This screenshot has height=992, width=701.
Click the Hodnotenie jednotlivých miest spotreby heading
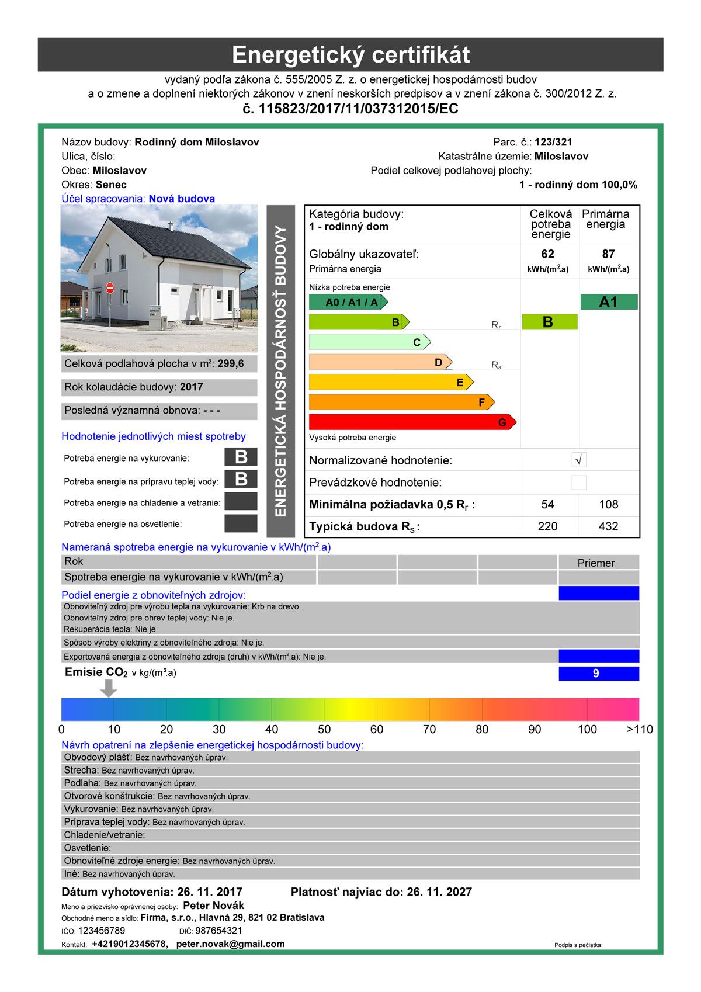tap(154, 436)
